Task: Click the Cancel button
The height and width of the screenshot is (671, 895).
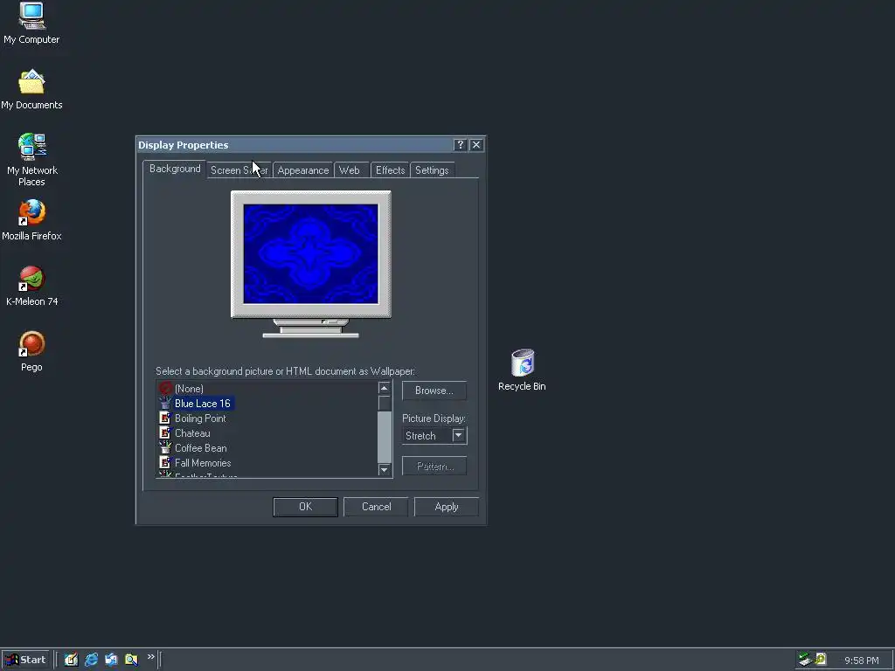Action: point(376,507)
